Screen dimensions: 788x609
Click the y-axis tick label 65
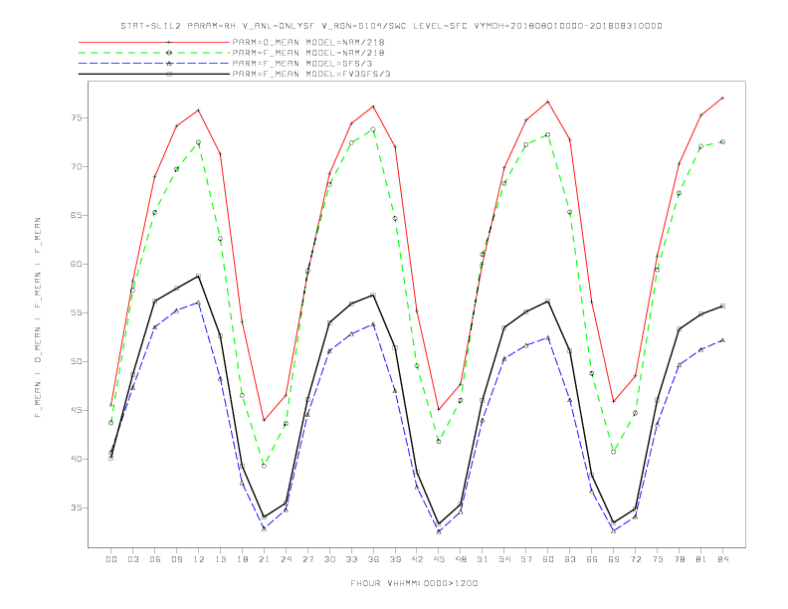[x=77, y=216]
